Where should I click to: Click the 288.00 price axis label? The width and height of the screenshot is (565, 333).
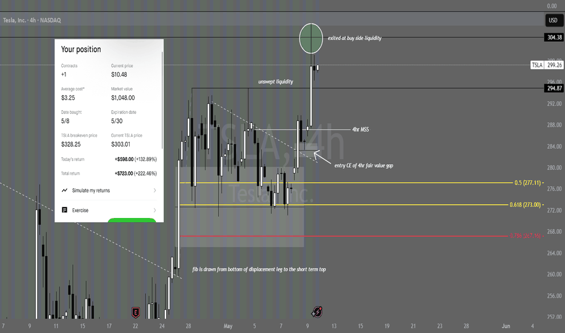pos(554,125)
